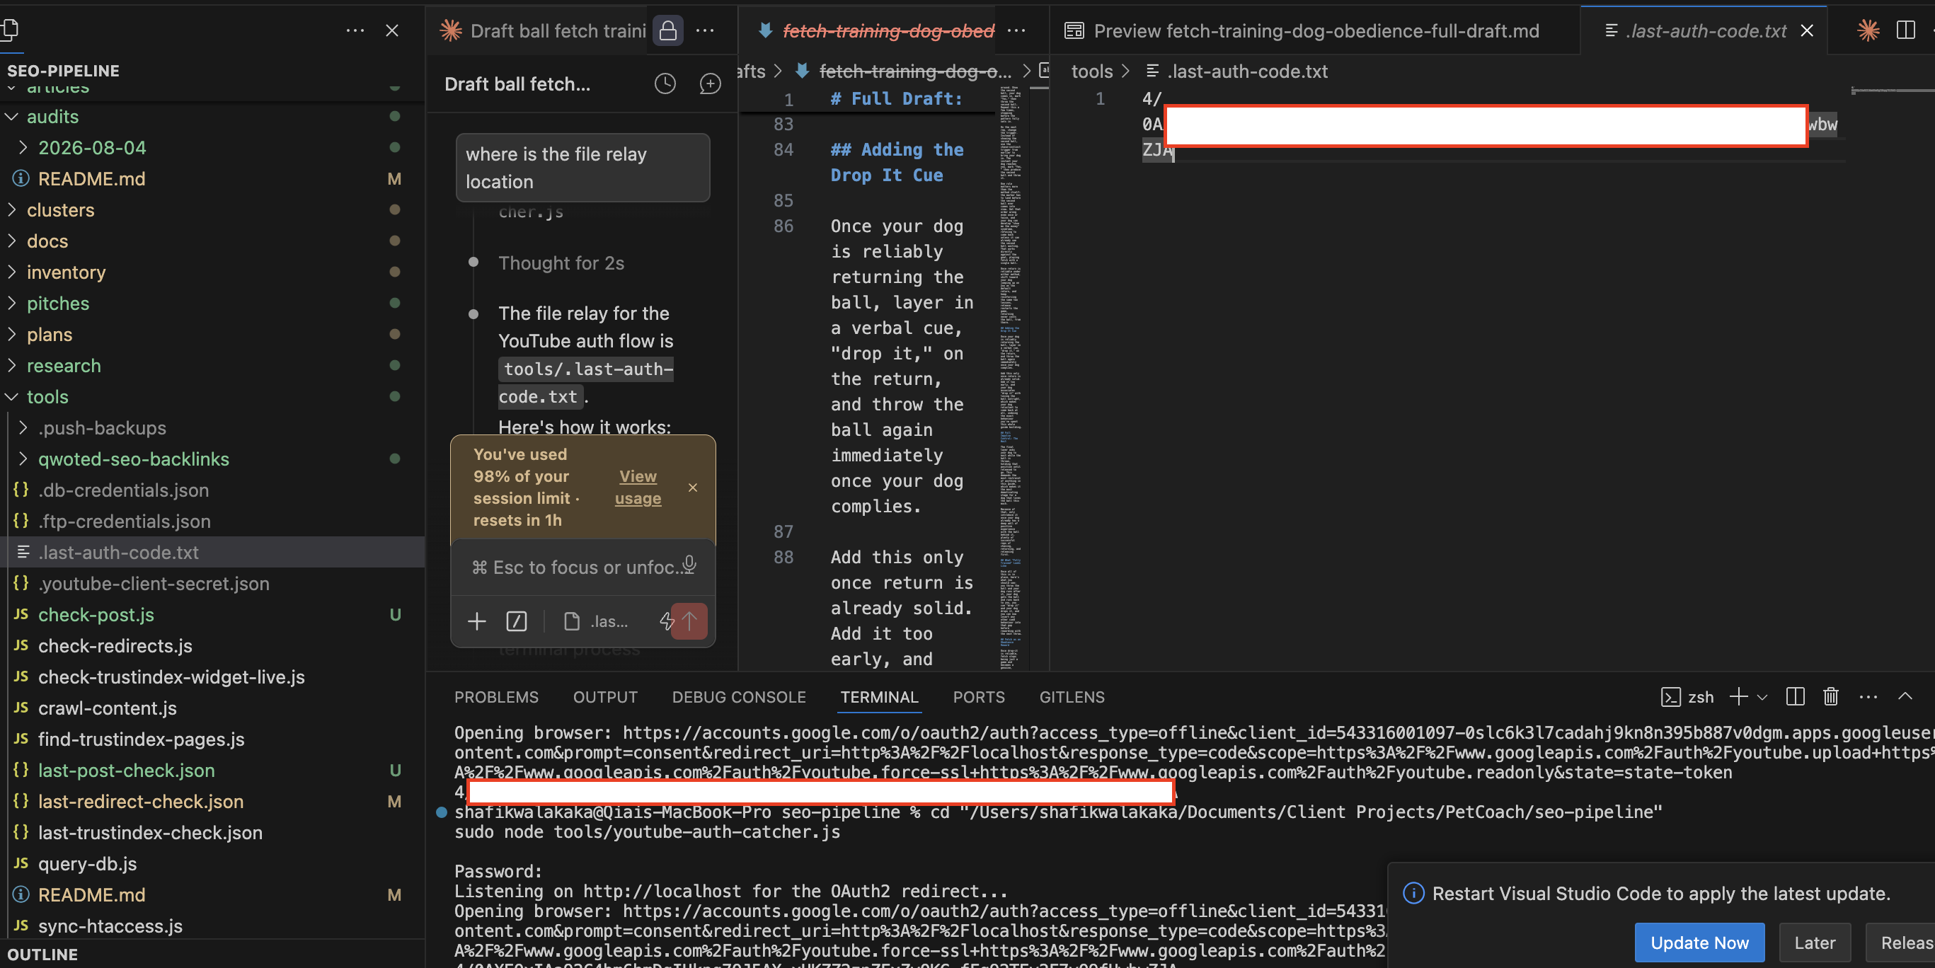Image resolution: width=1935 pixels, height=968 pixels.
Task: Add attachment with plus icon in chat
Action: (477, 621)
